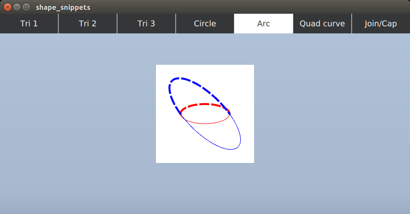This screenshot has width=410, height=214.
Task: Close the shape_snippets window
Action: pyautogui.click(x=7, y=7)
